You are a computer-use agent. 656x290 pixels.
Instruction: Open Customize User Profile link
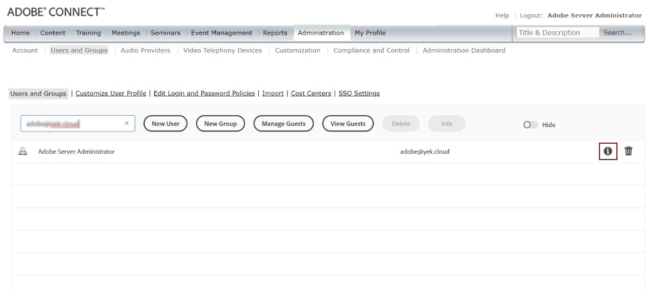tap(111, 93)
